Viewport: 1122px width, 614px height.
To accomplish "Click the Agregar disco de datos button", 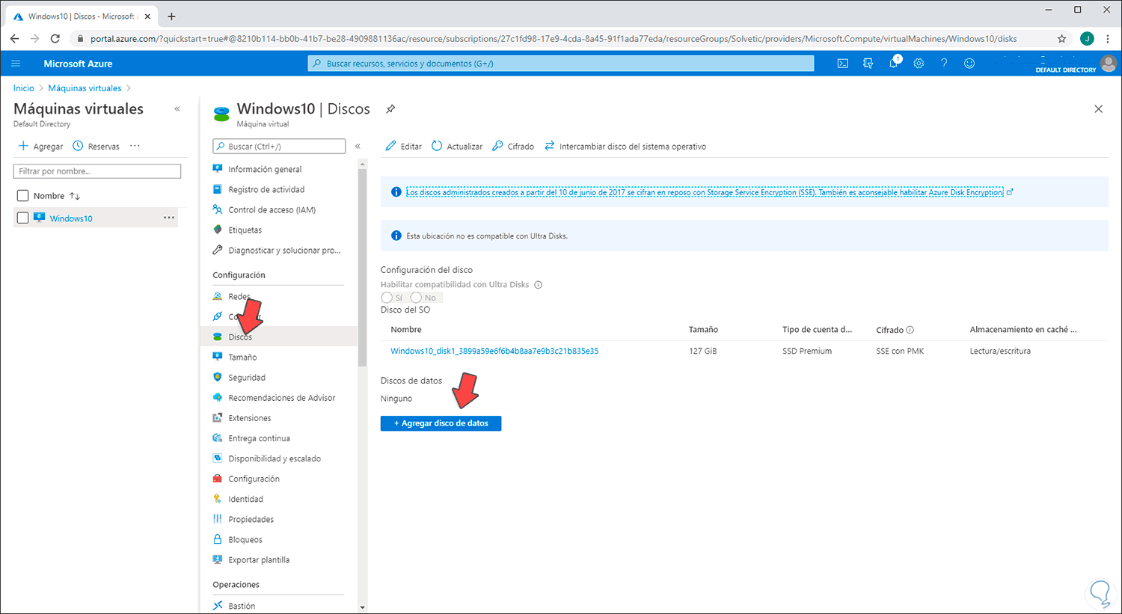I will click(441, 423).
